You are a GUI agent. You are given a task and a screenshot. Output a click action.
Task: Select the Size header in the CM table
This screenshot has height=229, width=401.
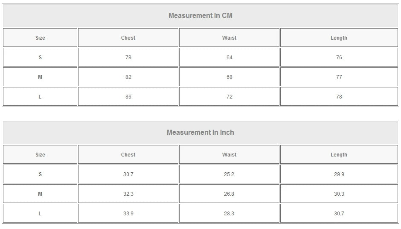(x=40, y=38)
